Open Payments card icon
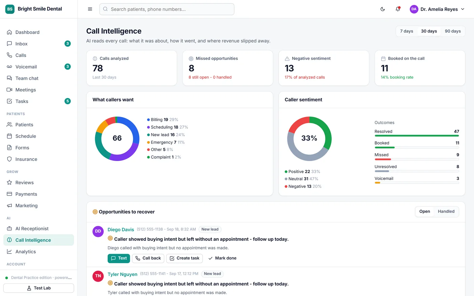Viewport: 474px width, 296px height. point(9,194)
